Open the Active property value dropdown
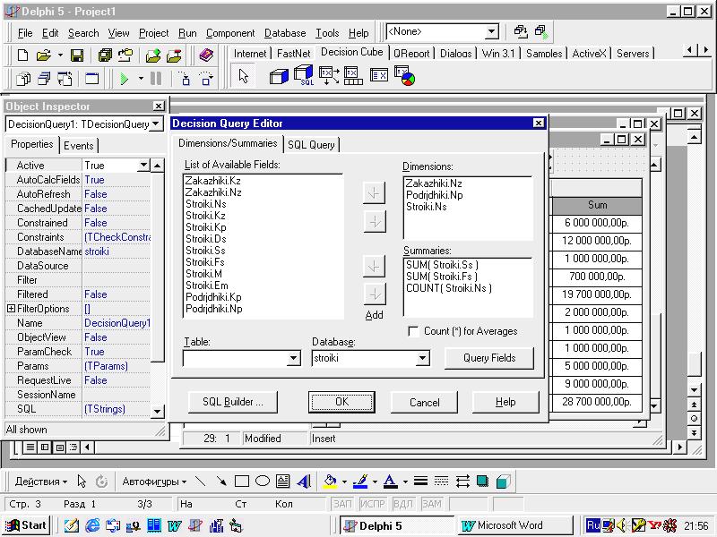Image resolution: width=717 pixels, height=537 pixels. point(143,165)
